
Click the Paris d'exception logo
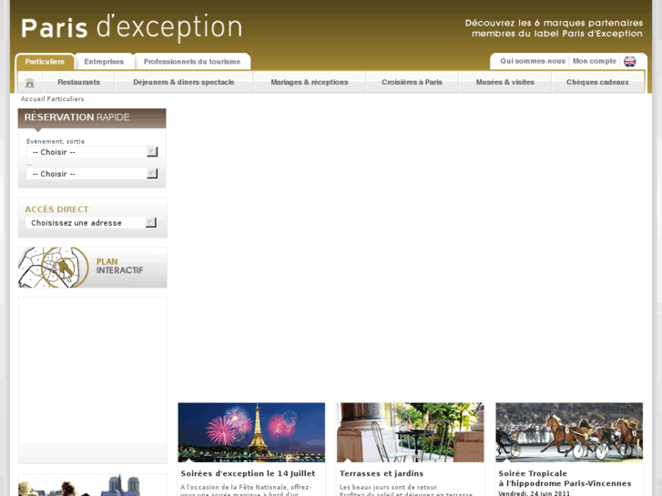coord(131,28)
